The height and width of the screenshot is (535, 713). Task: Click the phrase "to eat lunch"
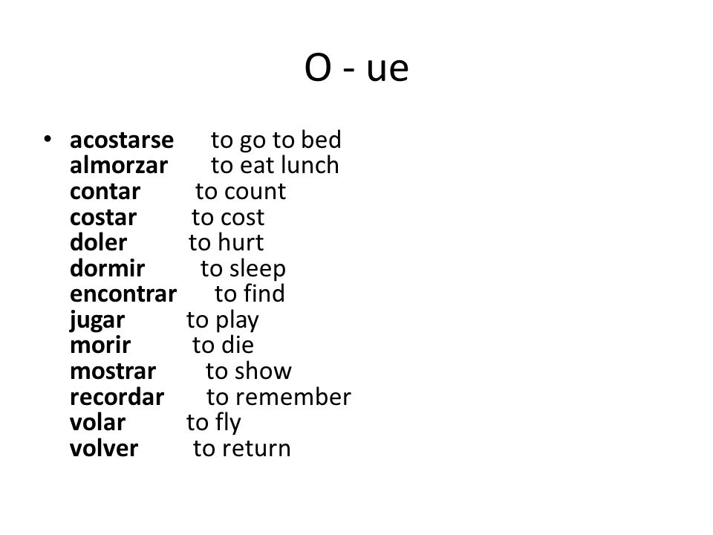coord(275,165)
